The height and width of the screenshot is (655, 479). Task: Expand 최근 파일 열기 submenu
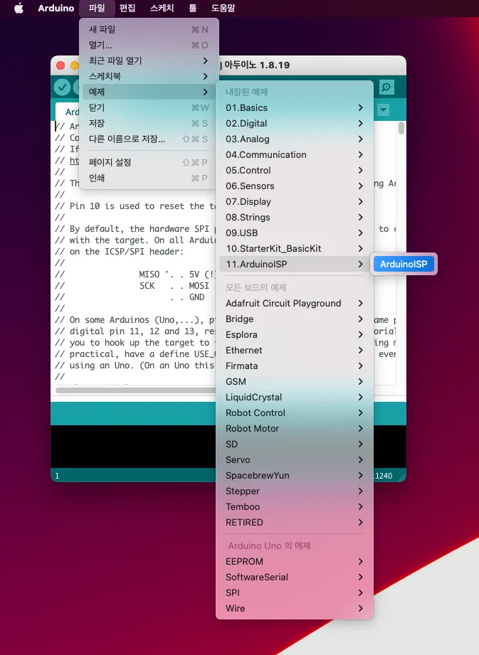pos(149,60)
